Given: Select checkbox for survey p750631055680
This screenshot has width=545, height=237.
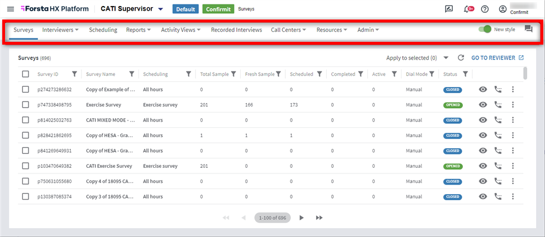Looking at the screenshot, I should point(25,181).
